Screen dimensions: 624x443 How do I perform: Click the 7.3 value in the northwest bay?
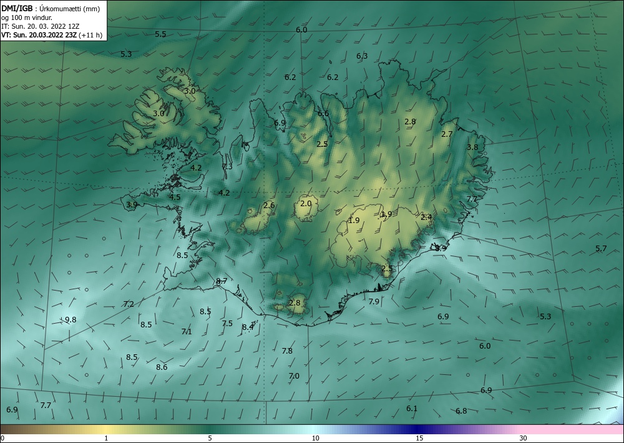click(x=227, y=167)
